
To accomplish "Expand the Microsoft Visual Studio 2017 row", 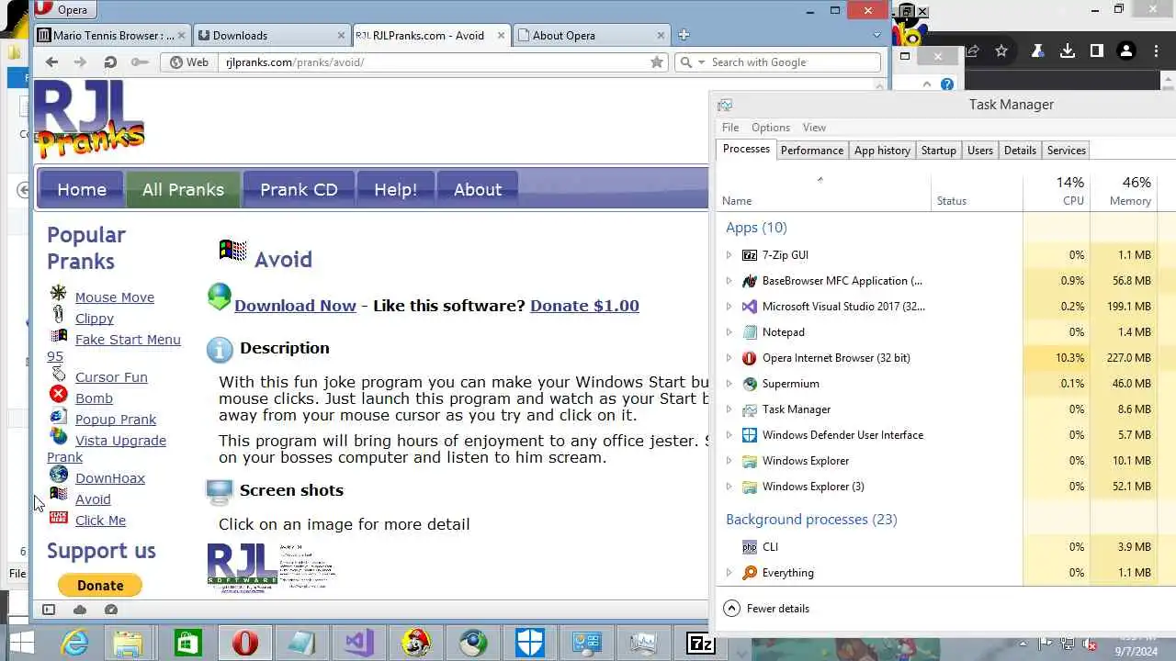I will click(x=729, y=307).
